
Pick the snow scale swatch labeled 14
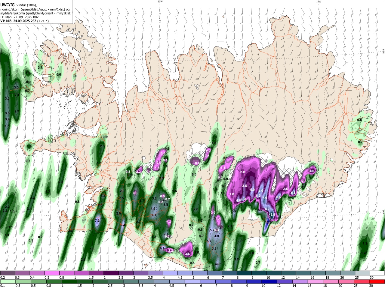[x=303, y=273]
